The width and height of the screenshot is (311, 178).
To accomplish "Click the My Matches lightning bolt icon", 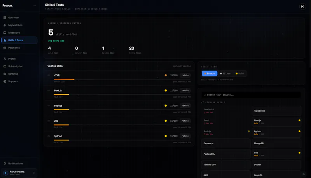I will (x=5, y=25).
